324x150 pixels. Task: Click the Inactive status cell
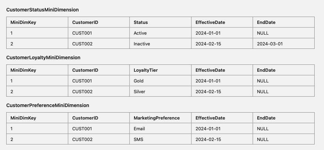click(142, 44)
